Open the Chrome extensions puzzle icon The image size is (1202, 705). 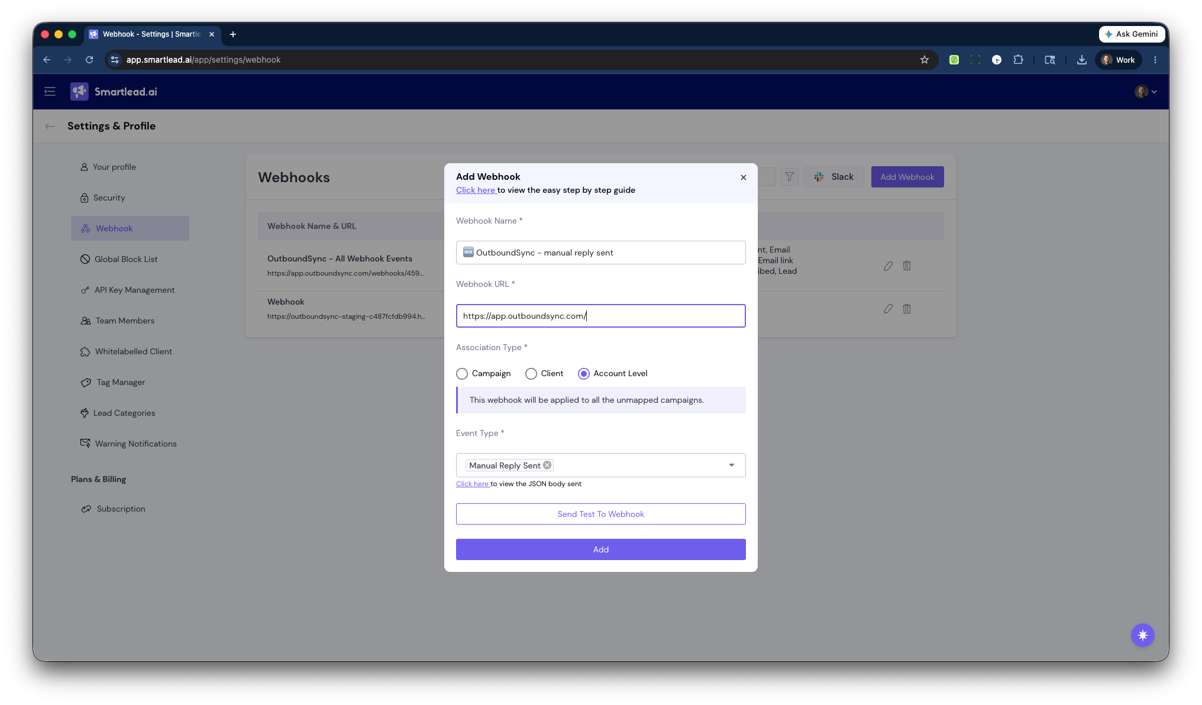pos(1018,60)
